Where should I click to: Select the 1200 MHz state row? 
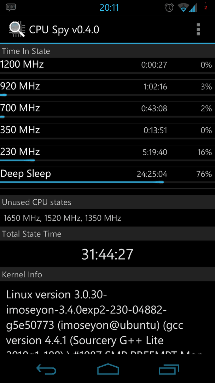[107, 65]
